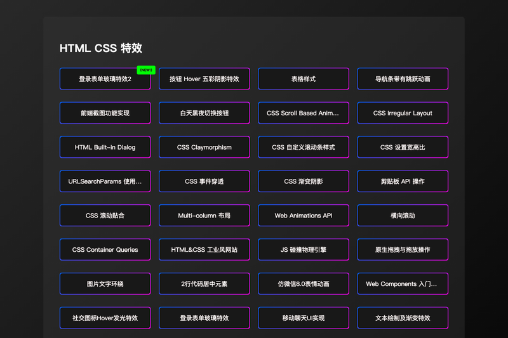
Task: Open 按钮 Hover 五彩阴影特效
Action: [x=204, y=79]
